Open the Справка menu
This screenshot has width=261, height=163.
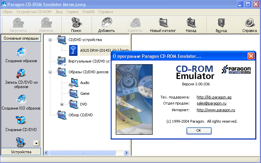106,12
